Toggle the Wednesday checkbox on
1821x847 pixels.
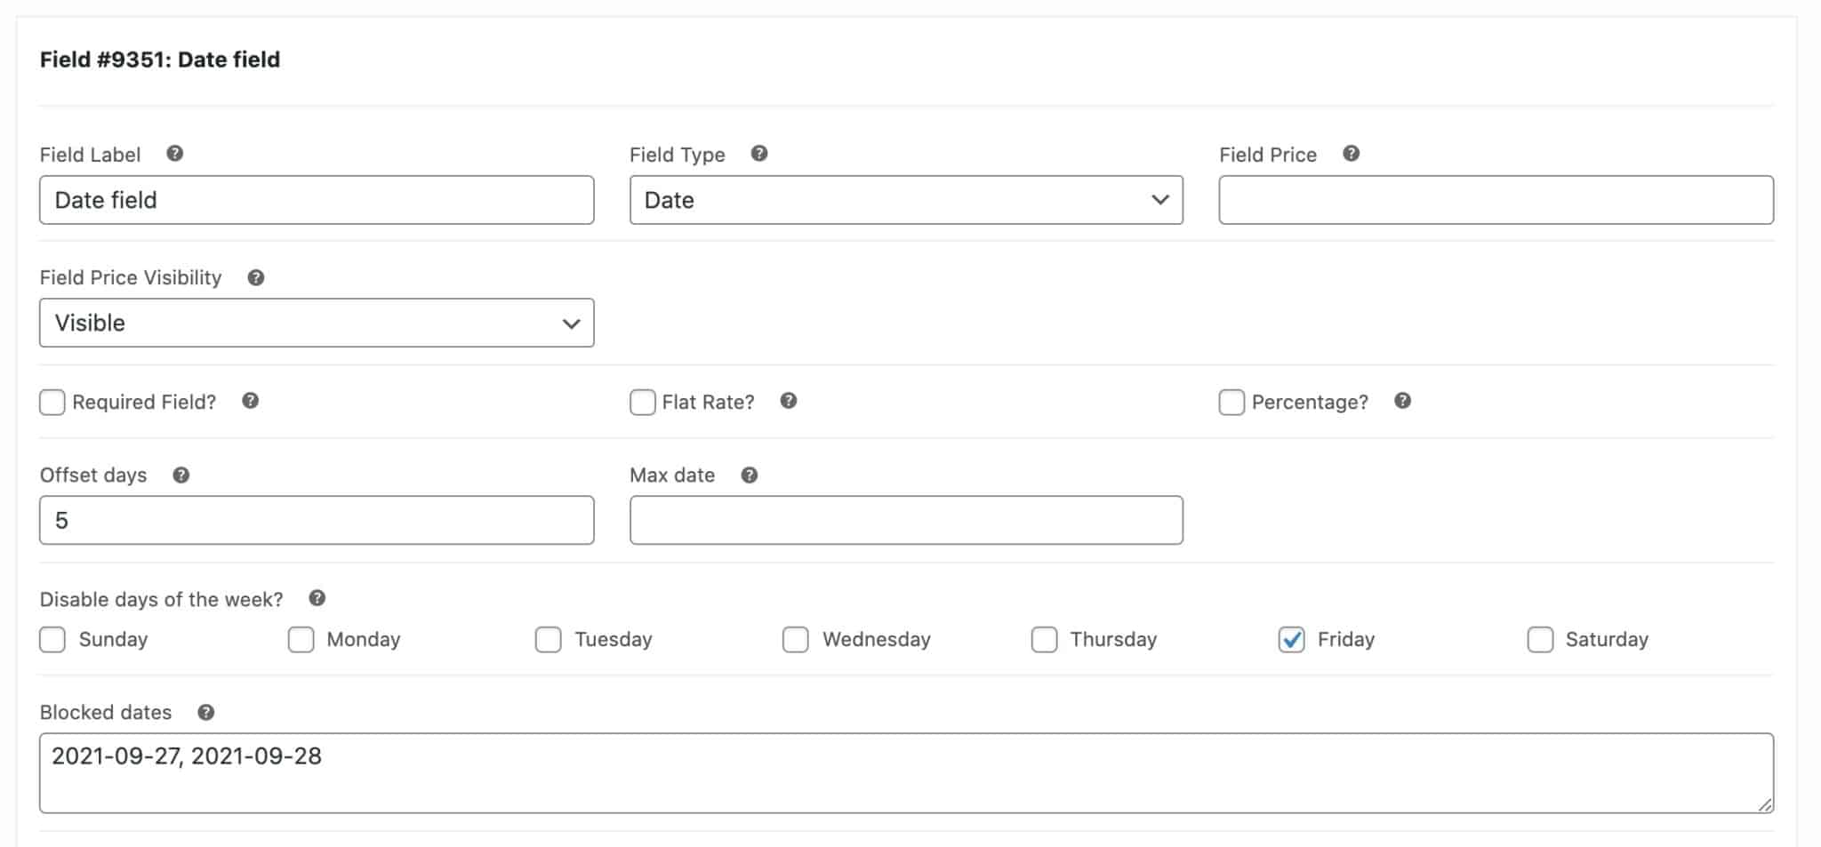click(x=794, y=639)
